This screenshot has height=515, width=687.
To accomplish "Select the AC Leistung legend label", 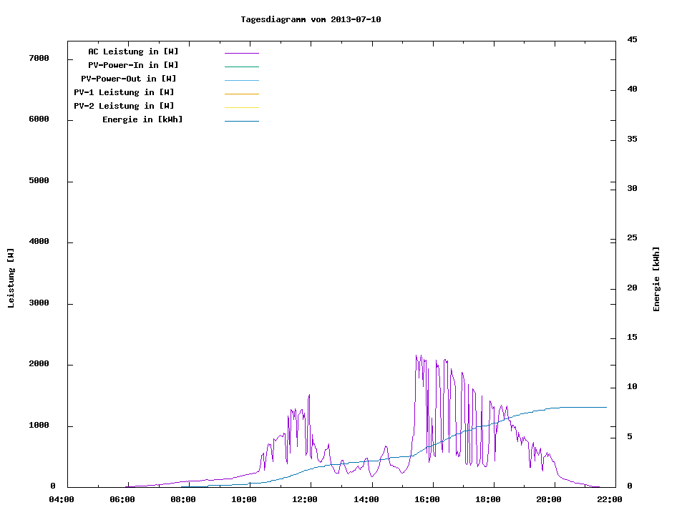I will [133, 51].
